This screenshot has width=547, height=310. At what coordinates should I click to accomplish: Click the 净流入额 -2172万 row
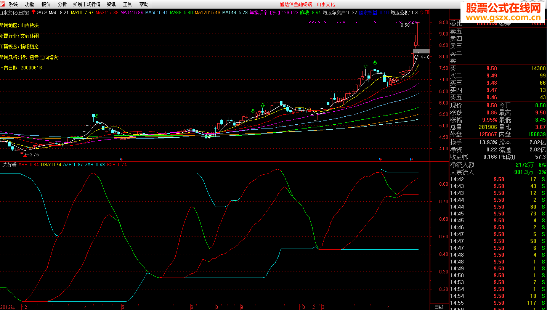click(498, 165)
